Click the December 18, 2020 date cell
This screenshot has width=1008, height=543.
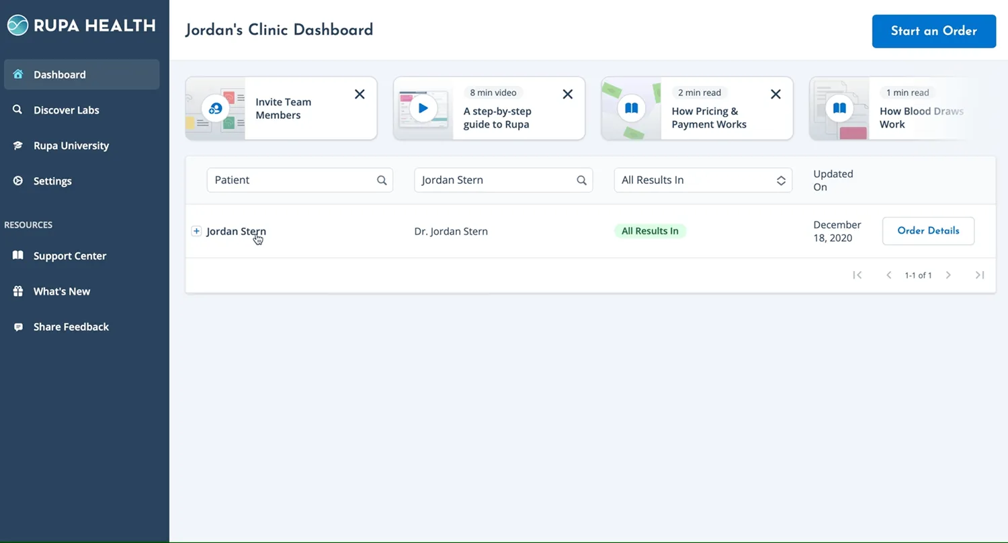[837, 231]
